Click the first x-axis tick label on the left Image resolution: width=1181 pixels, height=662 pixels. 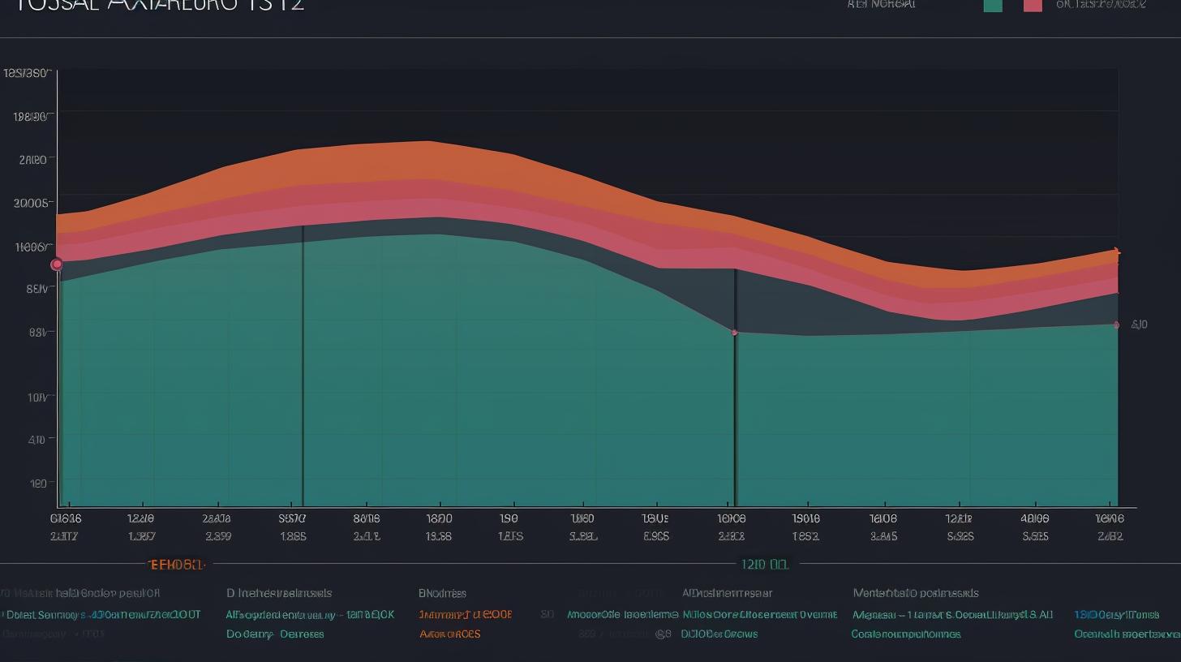coord(66,518)
